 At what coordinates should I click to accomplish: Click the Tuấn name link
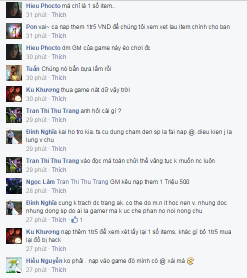tap(33, 69)
